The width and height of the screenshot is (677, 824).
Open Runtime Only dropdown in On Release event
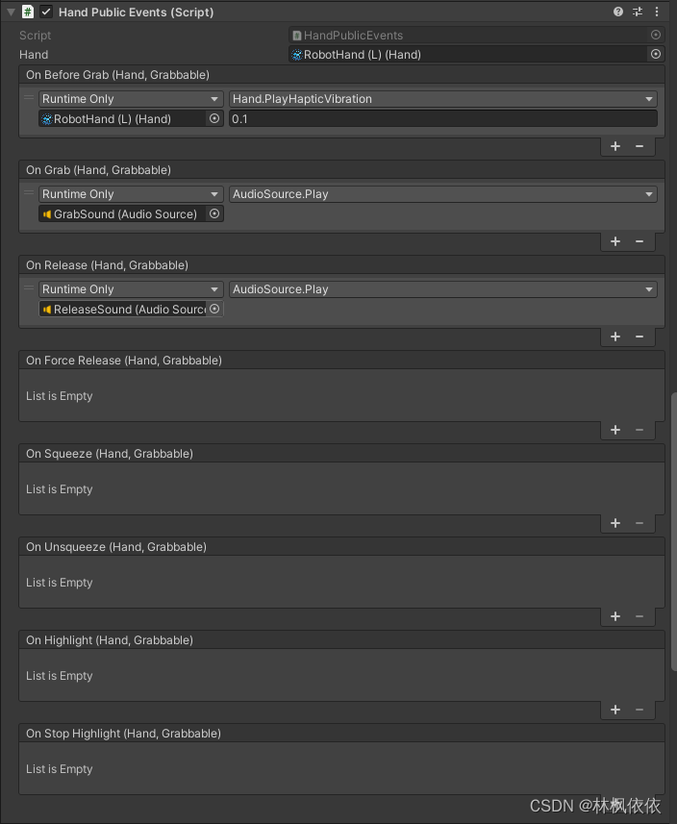130,288
